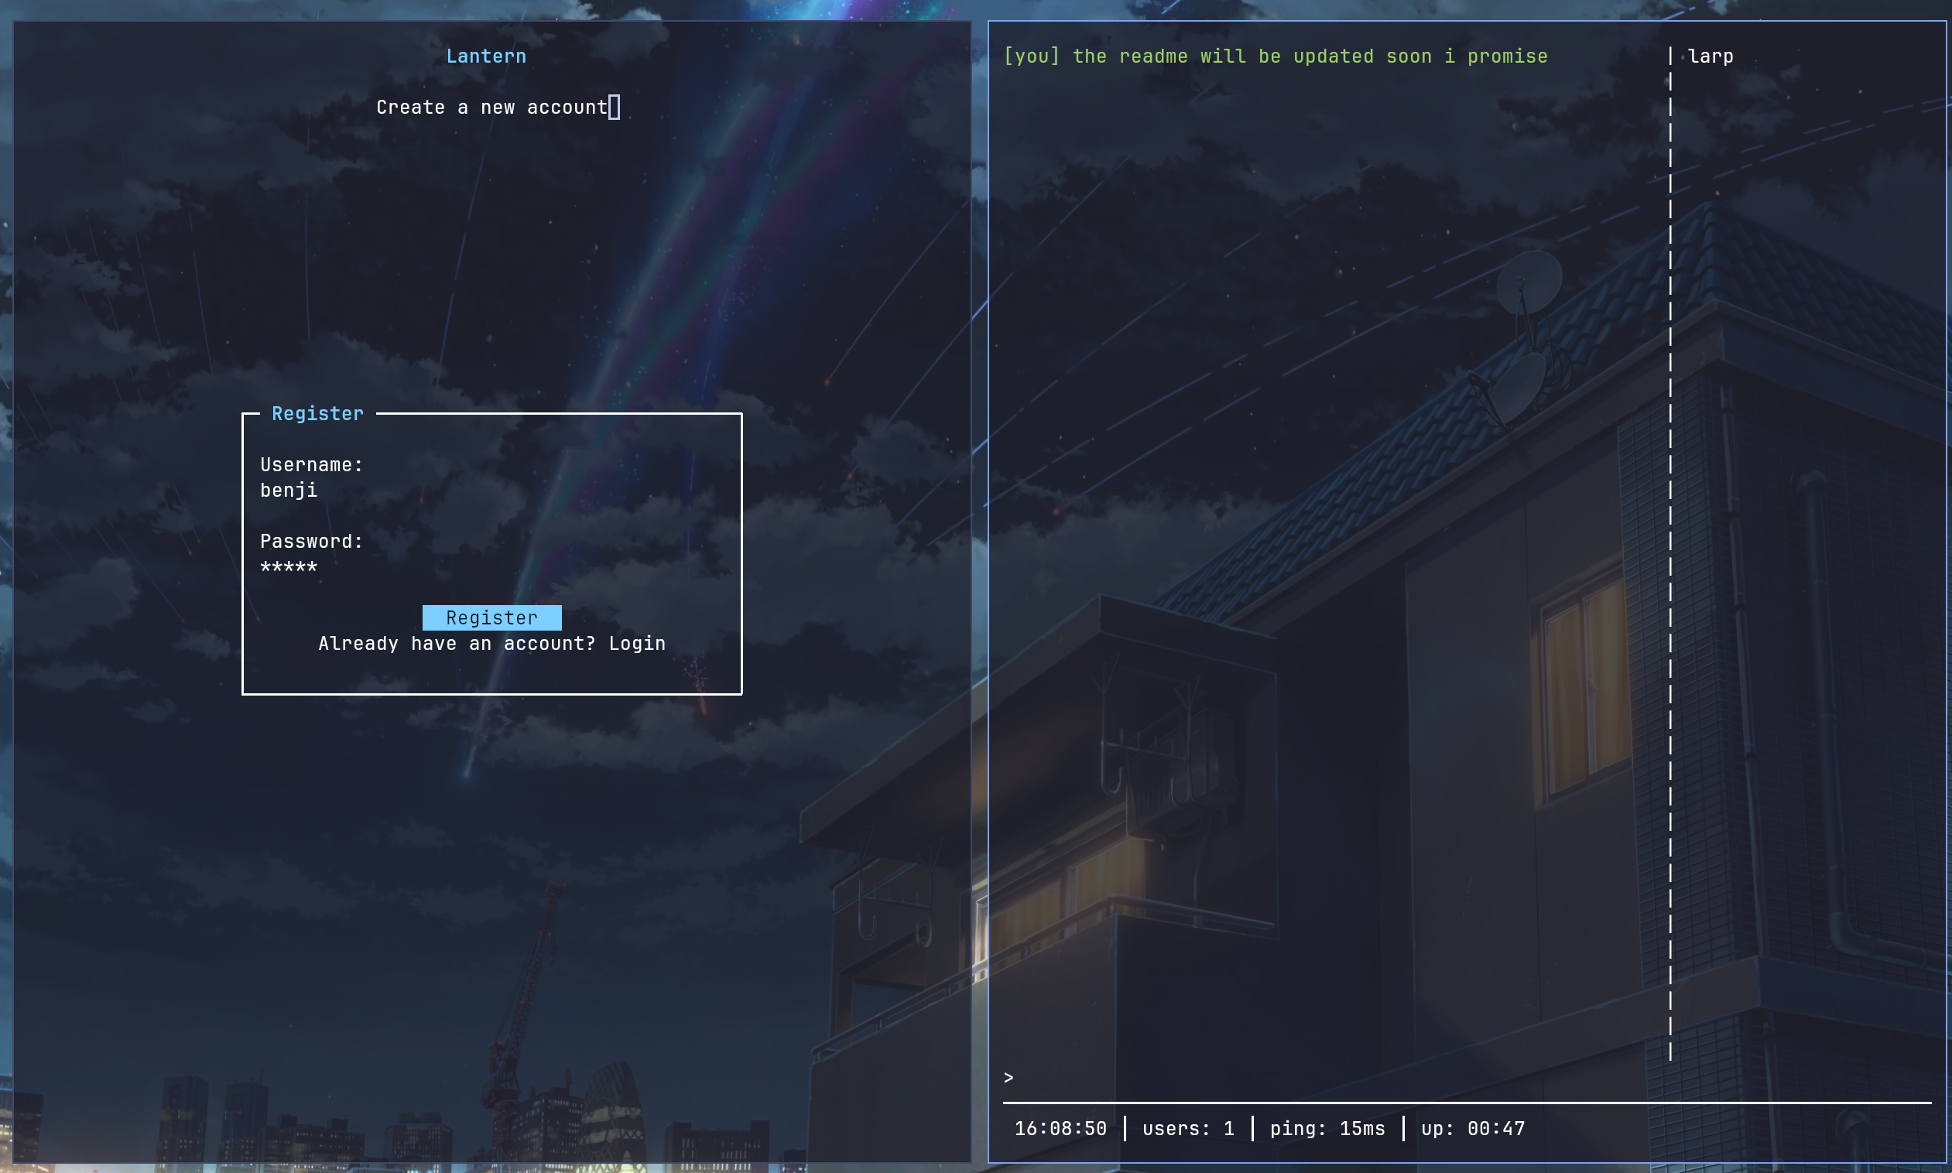The height and width of the screenshot is (1173, 1952).
Task: Click the Login link below Register
Action: [x=636, y=644]
